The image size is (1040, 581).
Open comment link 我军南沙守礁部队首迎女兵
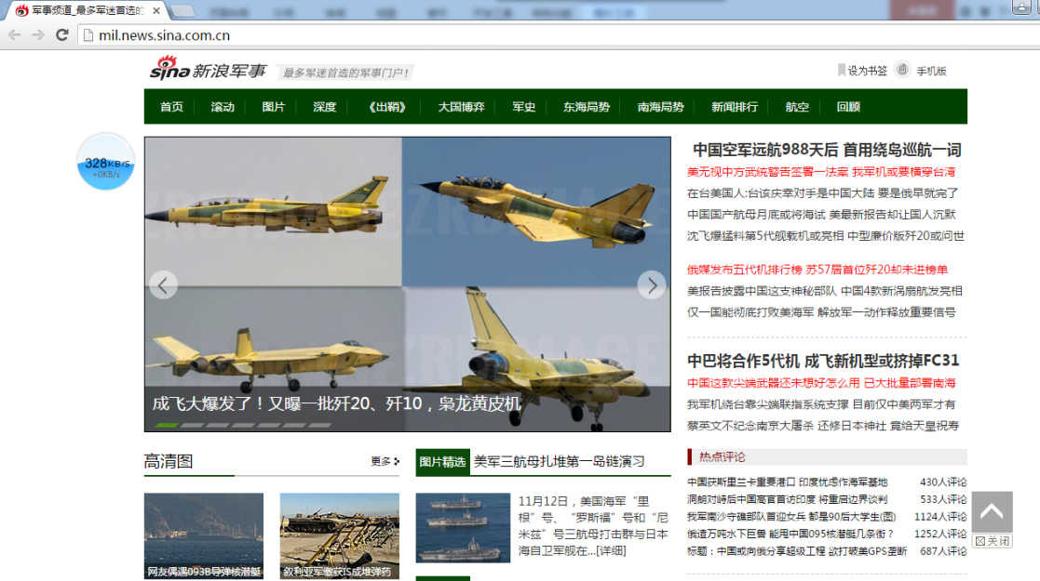(x=791, y=517)
